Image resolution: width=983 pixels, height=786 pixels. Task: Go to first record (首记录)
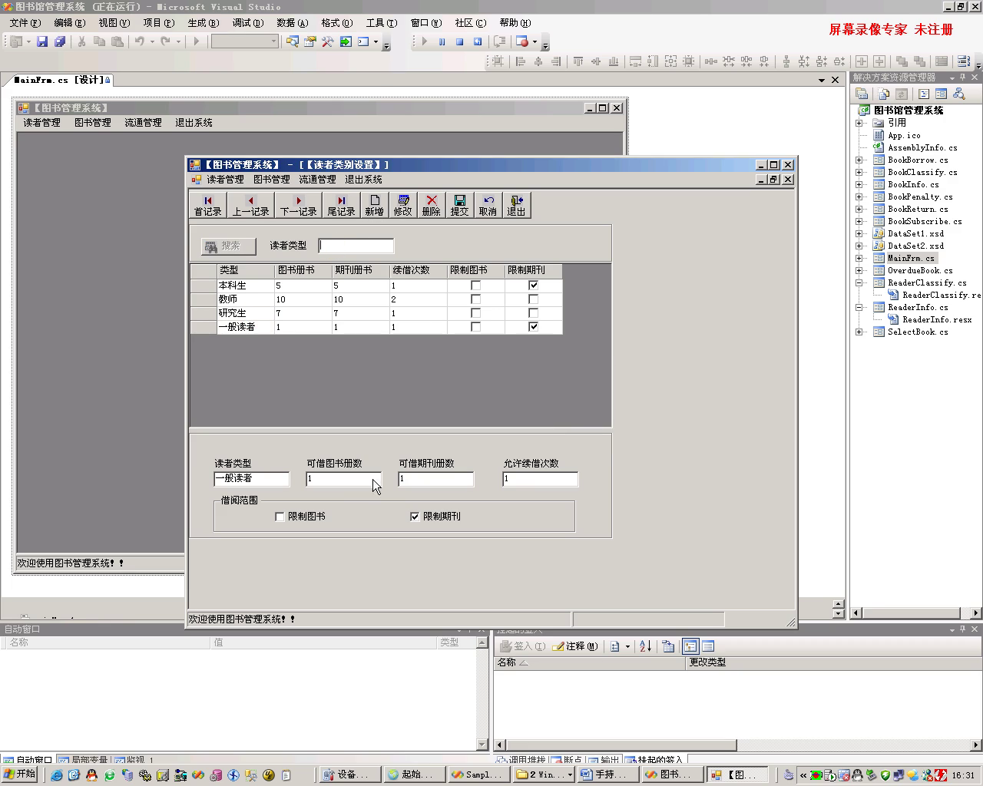208,205
